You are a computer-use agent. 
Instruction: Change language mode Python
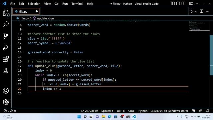[143, 111]
